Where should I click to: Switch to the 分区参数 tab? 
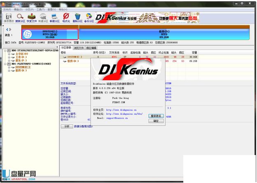point(66,48)
